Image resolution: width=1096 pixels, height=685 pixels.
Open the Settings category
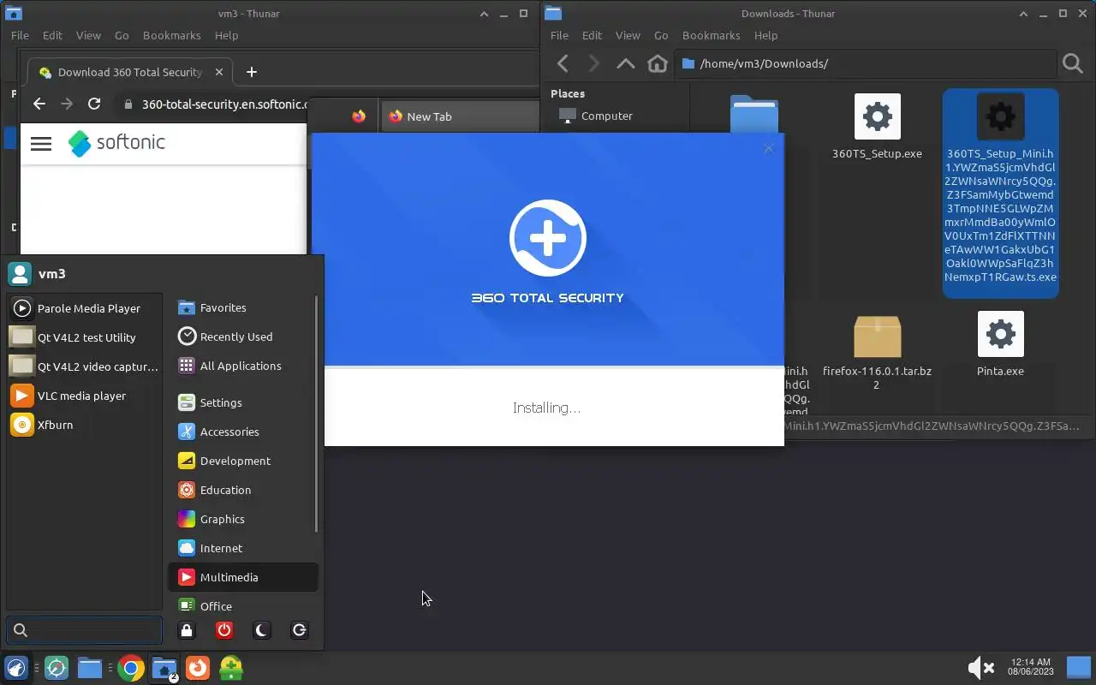pos(242,402)
